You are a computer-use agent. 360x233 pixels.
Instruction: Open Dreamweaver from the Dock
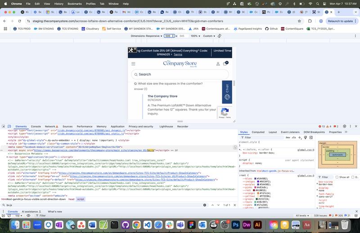point(247,224)
